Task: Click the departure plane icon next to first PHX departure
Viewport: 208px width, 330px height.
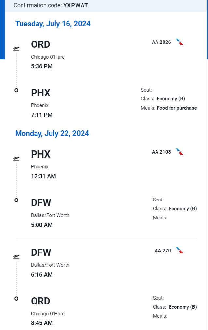Action: (16, 159)
